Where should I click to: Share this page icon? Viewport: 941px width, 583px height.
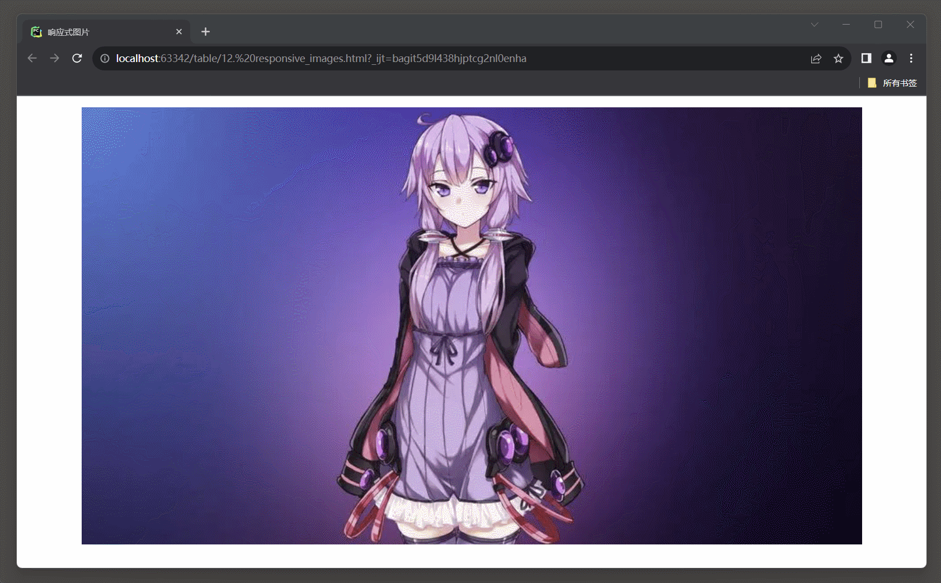(x=816, y=58)
